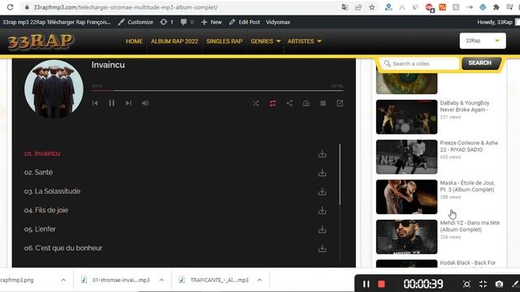Reload the browser page
This screenshot has height=292, width=520.
tap(10, 7)
